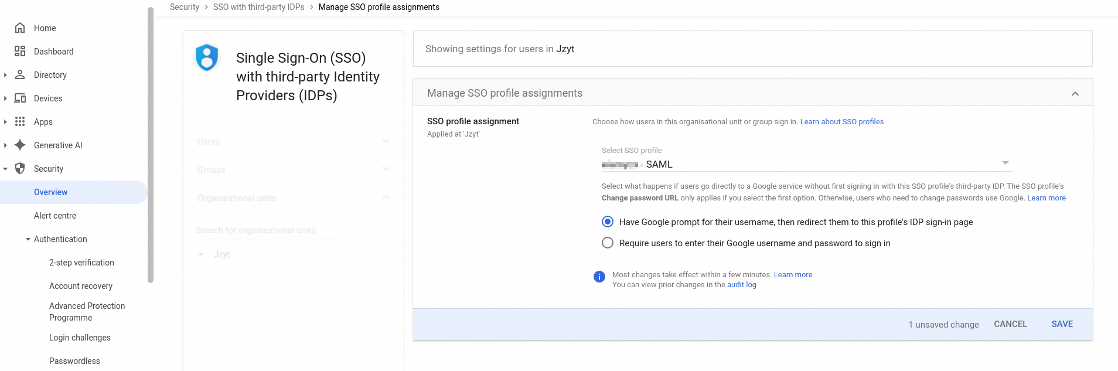Click the Directory person icon

tap(20, 75)
